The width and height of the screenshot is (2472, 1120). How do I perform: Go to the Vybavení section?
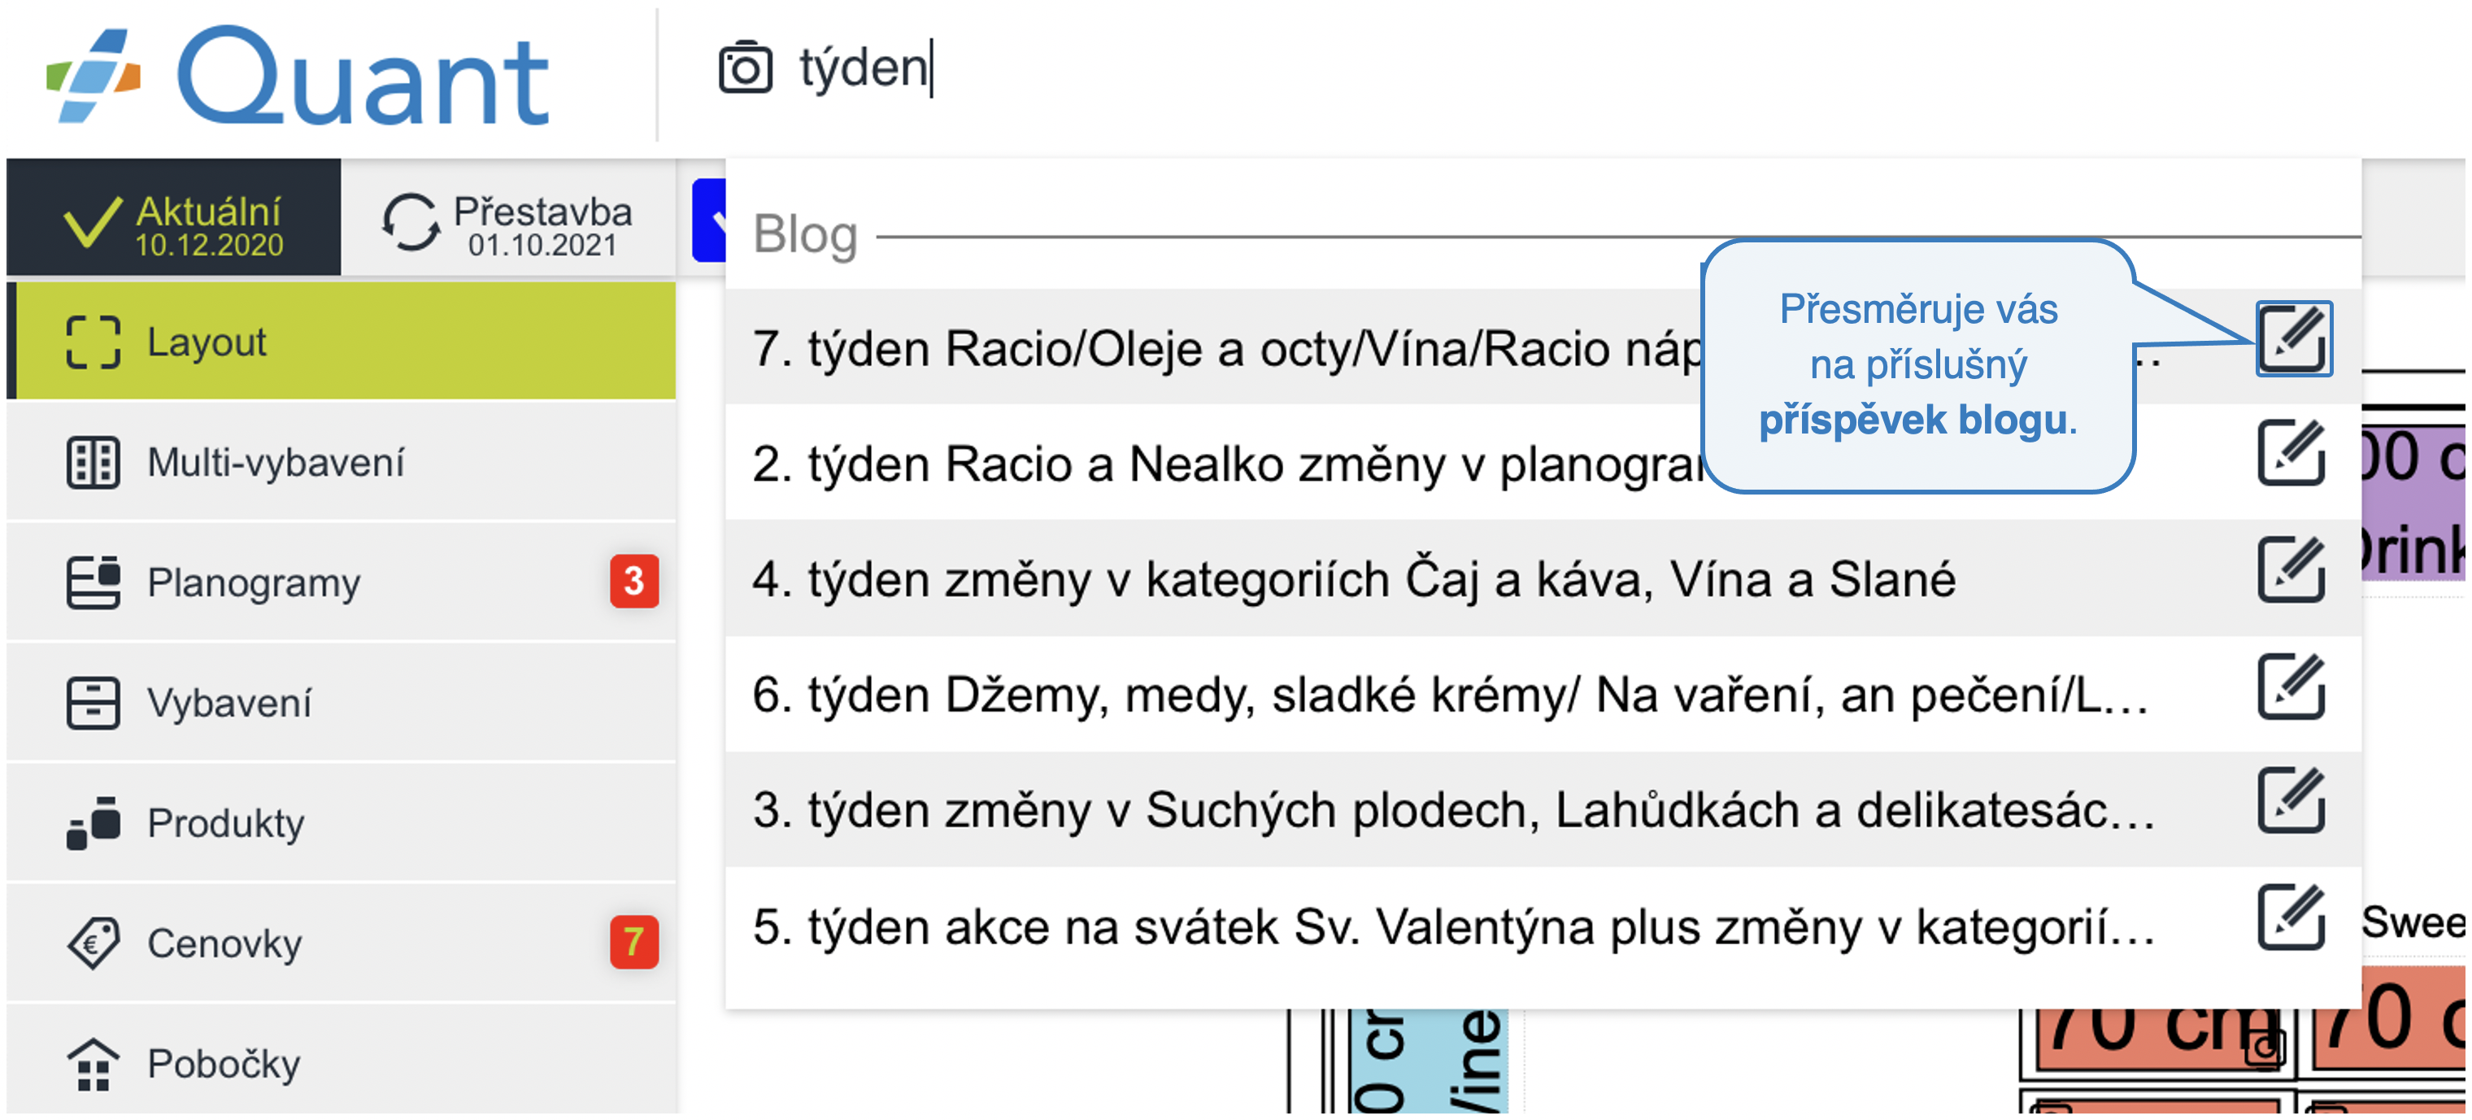(342, 703)
